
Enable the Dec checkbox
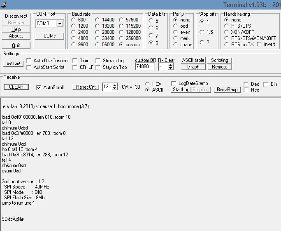(246, 84)
